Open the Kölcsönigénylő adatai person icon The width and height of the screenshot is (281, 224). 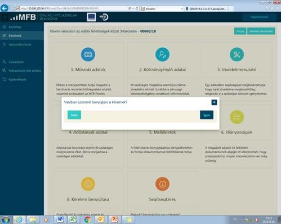click(162, 54)
